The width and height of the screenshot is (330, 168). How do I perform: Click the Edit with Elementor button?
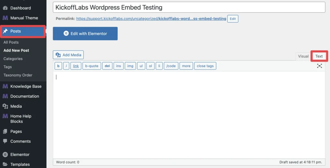[x=85, y=34]
